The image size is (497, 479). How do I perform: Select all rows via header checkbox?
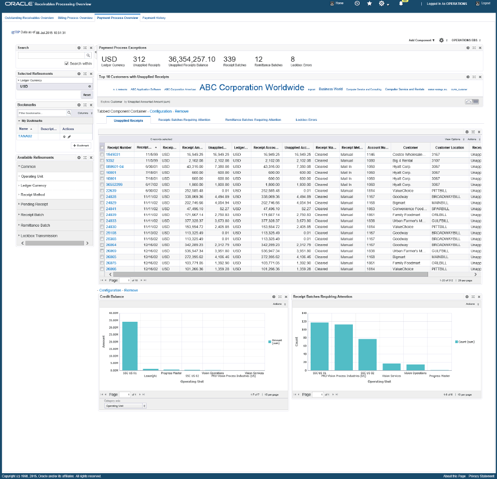click(x=102, y=148)
